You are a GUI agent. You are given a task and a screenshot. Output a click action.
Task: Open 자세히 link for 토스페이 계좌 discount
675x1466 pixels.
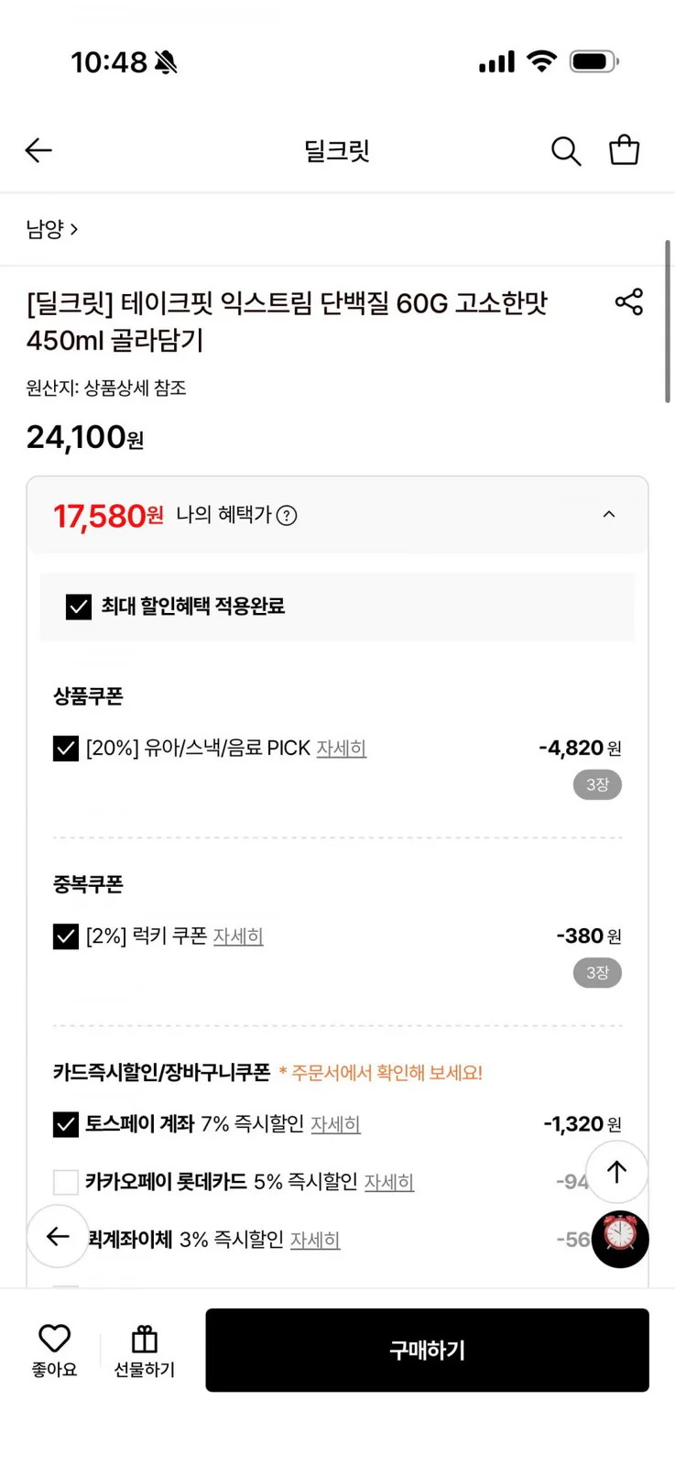(335, 1124)
